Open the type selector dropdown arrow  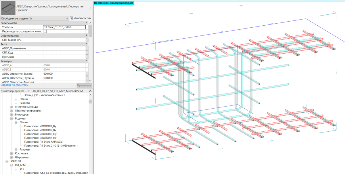point(91,8)
